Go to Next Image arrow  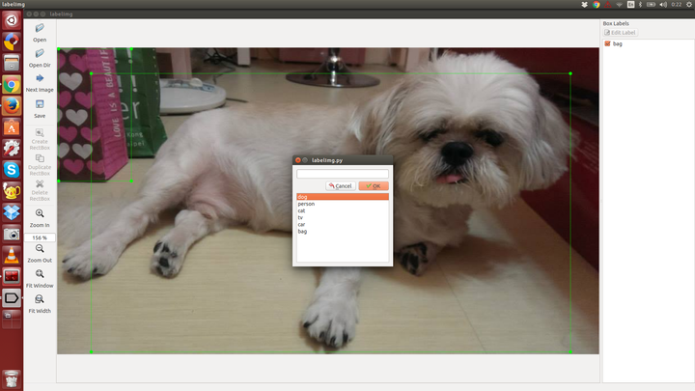point(40,78)
